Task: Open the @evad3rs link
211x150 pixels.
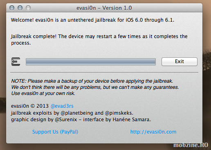Action: [x=62, y=106]
